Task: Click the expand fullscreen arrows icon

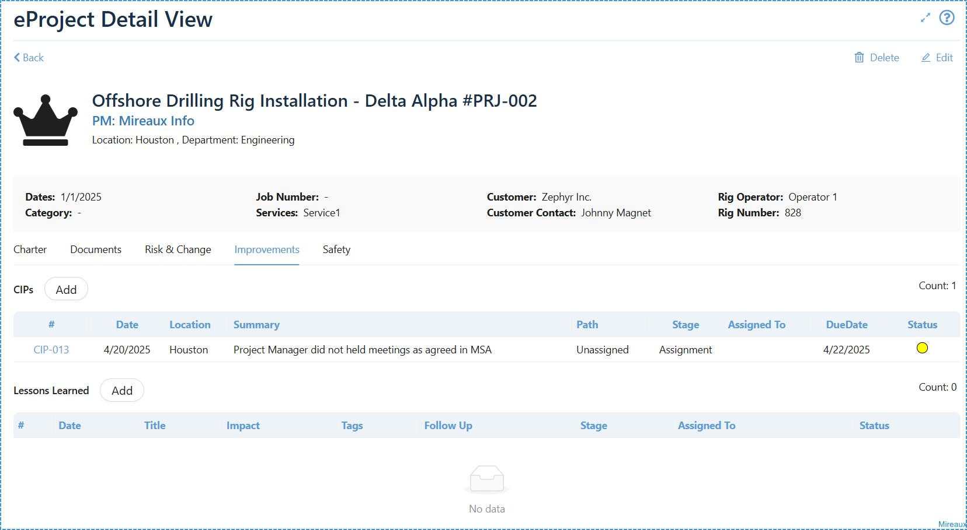Action: coord(925,18)
